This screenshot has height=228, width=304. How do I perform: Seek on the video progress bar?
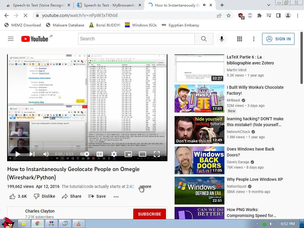(87, 147)
